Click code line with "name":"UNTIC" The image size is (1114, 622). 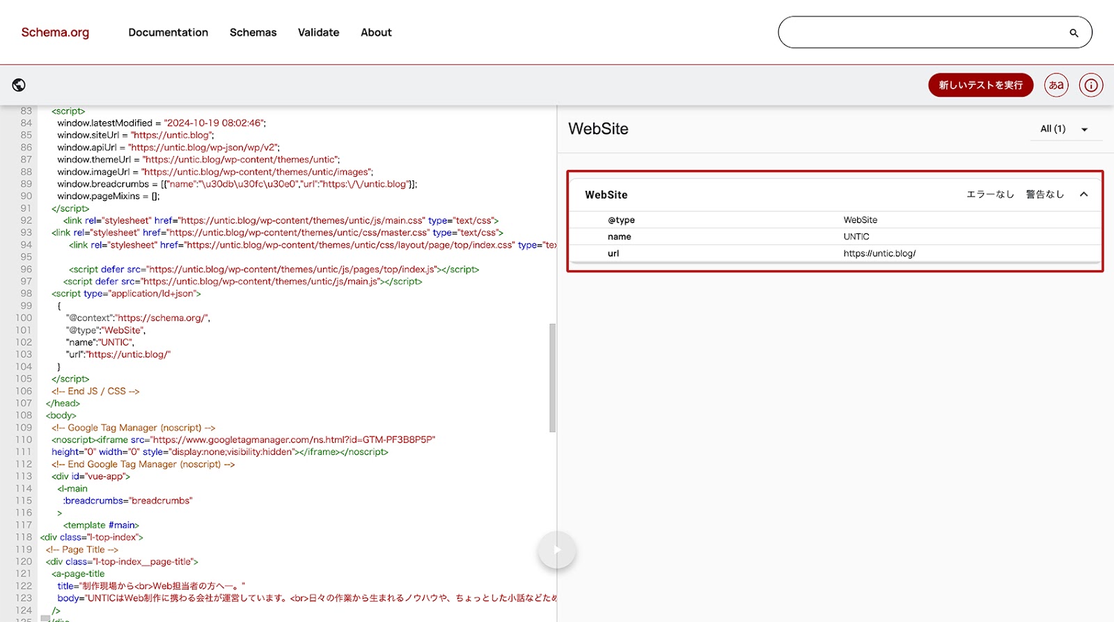(x=100, y=342)
